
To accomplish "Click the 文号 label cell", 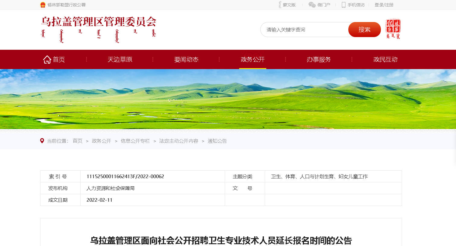I will pos(245,188).
